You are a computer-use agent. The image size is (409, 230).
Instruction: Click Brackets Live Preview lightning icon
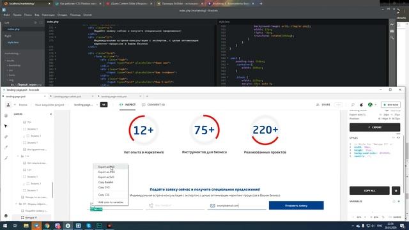[x=392, y=24]
